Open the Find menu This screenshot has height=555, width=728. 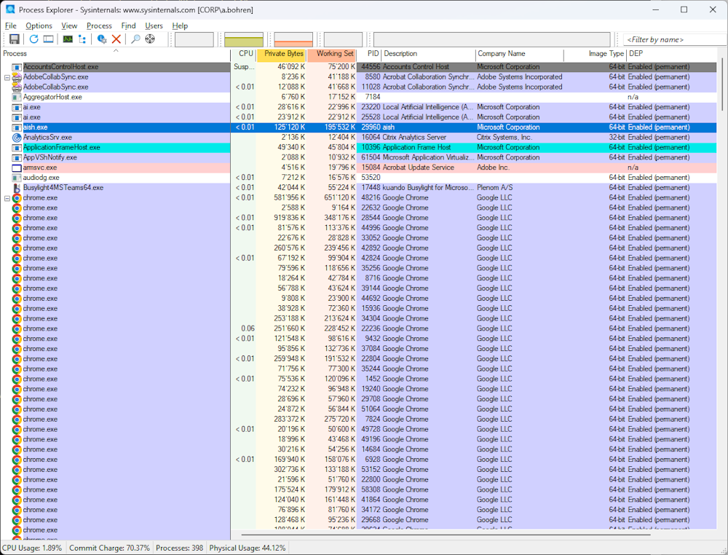pyautogui.click(x=129, y=26)
